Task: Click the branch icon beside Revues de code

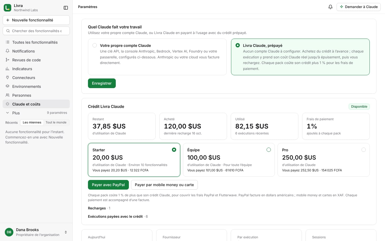Action: point(7,60)
